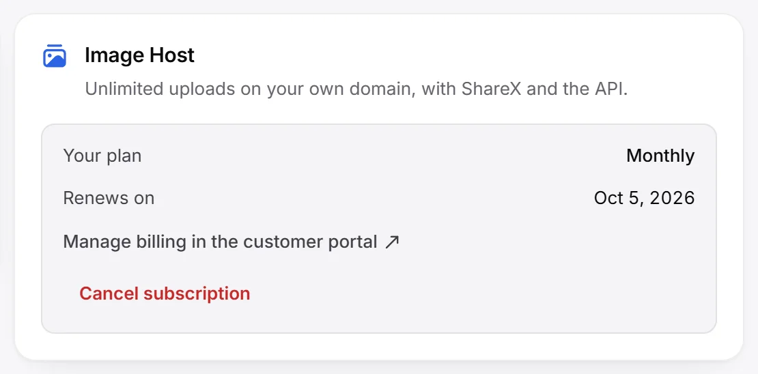Click the word ShareX in the description

pyautogui.click(x=491, y=89)
